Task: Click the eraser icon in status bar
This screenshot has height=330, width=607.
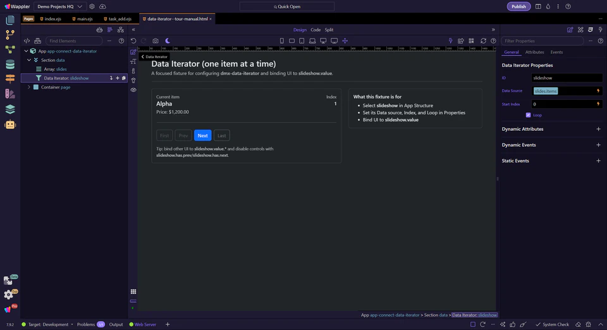Action: pos(578,324)
